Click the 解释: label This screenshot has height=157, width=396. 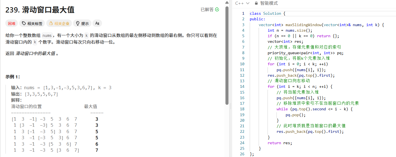tap(16, 100)
